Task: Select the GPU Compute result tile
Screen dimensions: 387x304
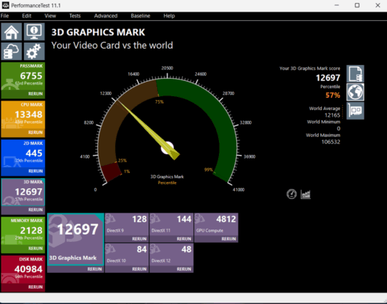Action: click(216, 224)
